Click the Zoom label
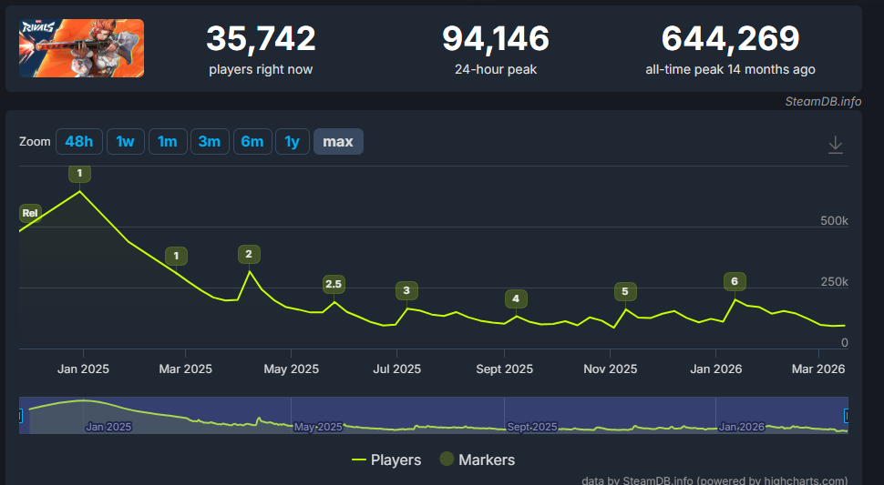The width and height of the screenshot is (884, 485). pos(35,141)
